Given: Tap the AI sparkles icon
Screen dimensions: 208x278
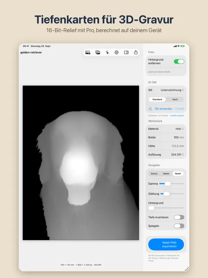Looking at the screenshot, I should coord(107,52).
